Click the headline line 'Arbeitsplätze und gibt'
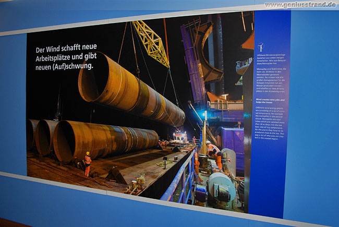Screen dimensions: 339x227 pos(66,57)
